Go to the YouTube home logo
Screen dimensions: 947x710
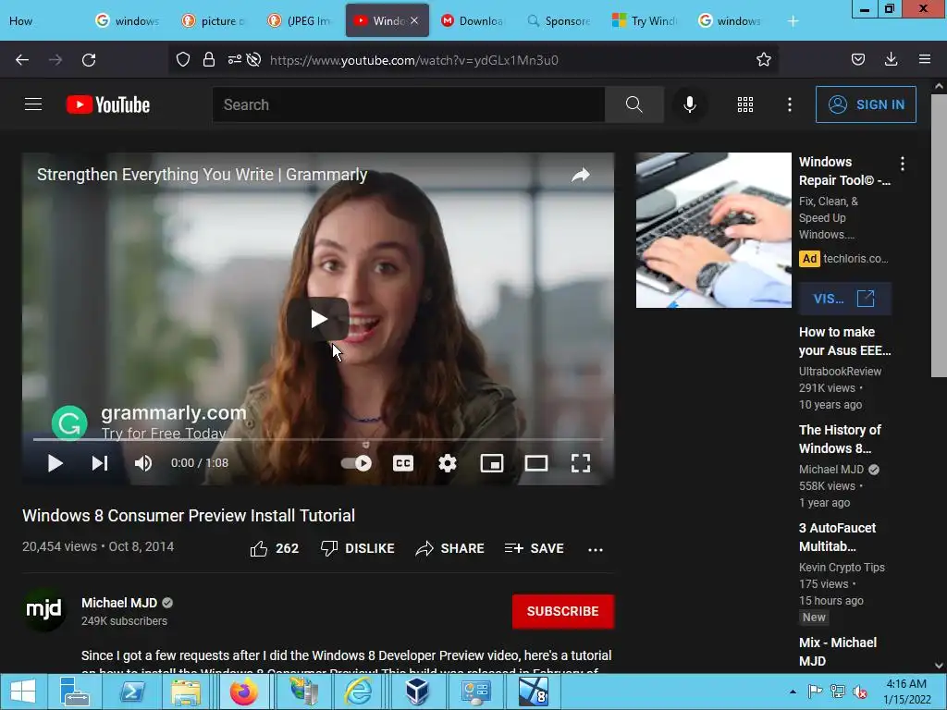108,104
